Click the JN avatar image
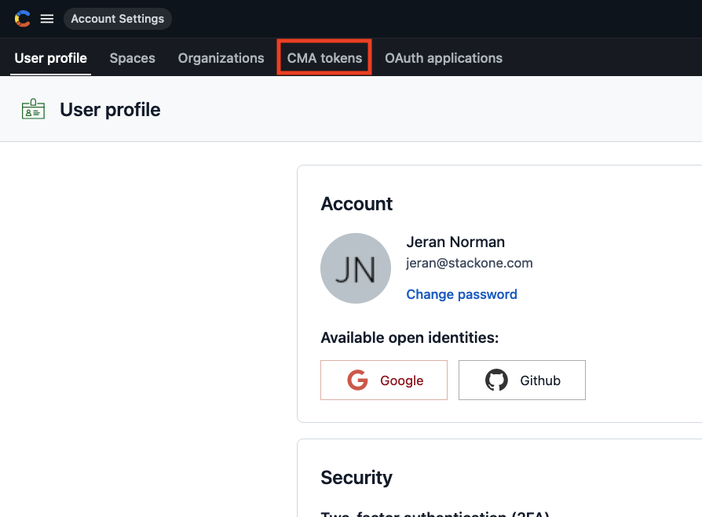 click(x=356, y=268)
